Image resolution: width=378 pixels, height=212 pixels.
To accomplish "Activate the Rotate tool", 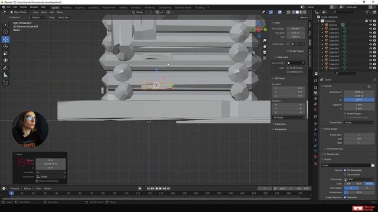I will click(x=5, y=47).
